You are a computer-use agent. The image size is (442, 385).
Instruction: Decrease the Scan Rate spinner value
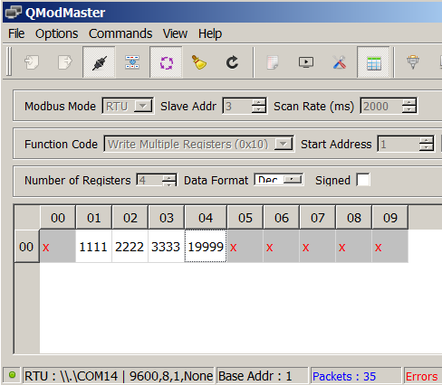pyautogui.click(x=408, y=109)
